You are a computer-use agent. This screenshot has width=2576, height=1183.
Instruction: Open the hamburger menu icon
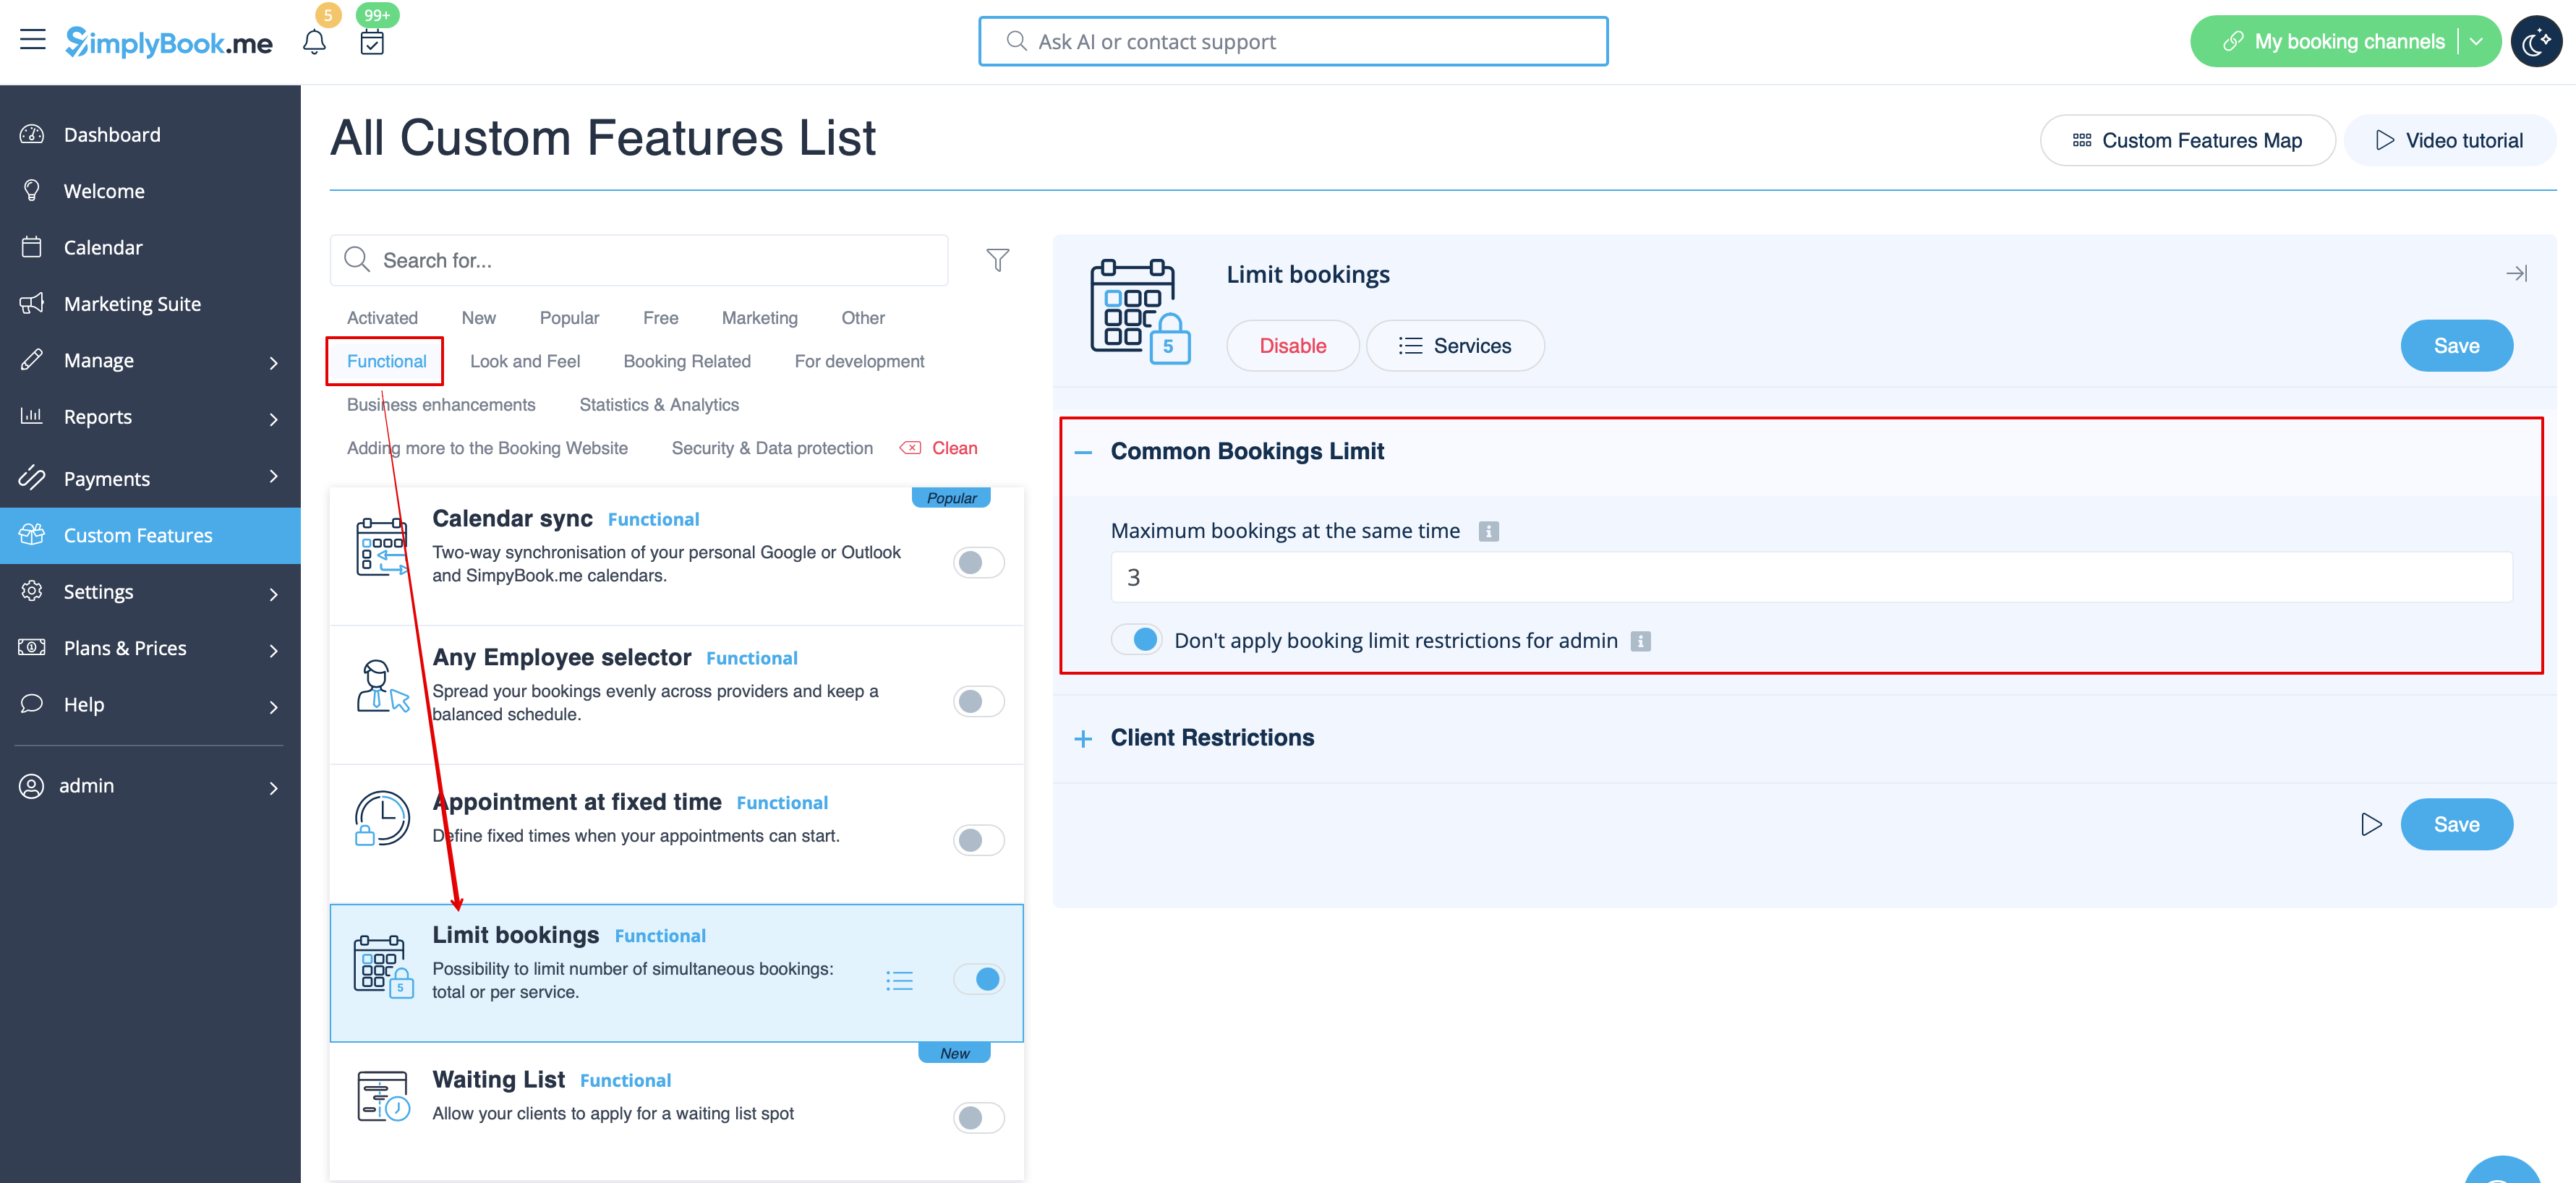(33, 40)
